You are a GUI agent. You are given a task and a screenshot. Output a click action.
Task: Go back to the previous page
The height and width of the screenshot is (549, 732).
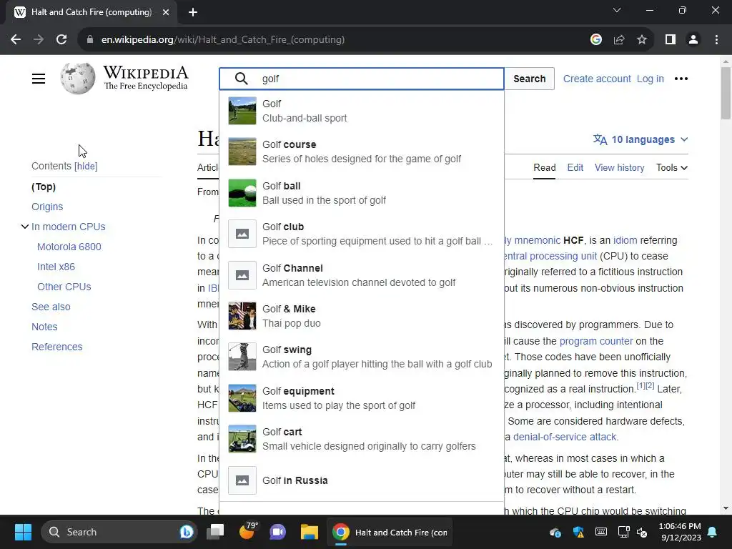pyautogui.click(x=16, y=40)
